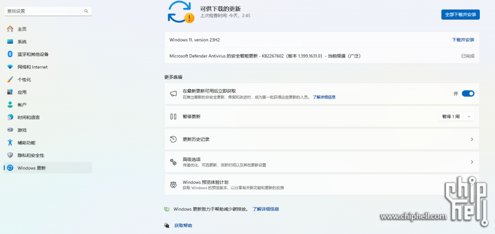Image resolution: width=495 pixels, height=234 pixels.
Task: Click the Microsoft Defender Antivirus KB2267602 entry
Action: coord(265,56)
